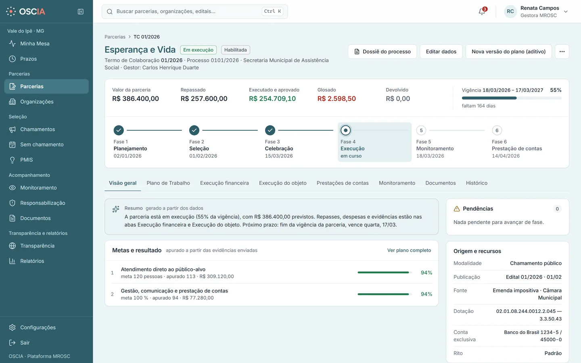Collapse the sidebar panel toggle
Viewport: 581px width, 363px height.
[81, 12]
